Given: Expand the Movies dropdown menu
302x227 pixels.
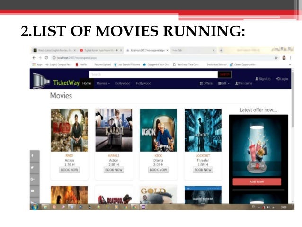Looking at the screenshot, I should pyautogui.click(x=103, y=83).
